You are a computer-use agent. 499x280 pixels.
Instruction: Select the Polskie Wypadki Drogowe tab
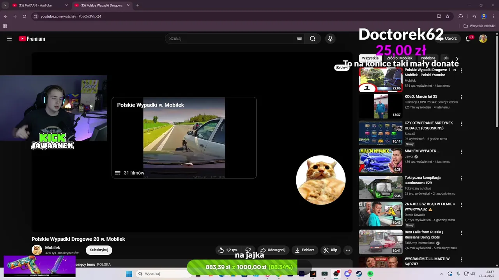coord(101,5)
